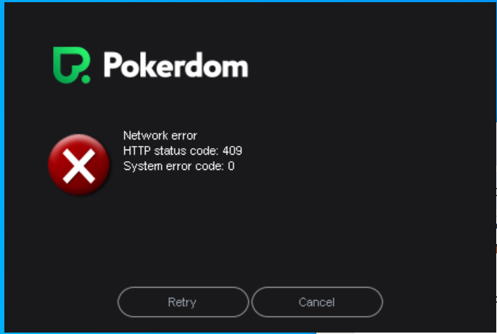The image size is (497, 334).
Task: Click the "HTTP status code: 409" line
Action: 183,151
